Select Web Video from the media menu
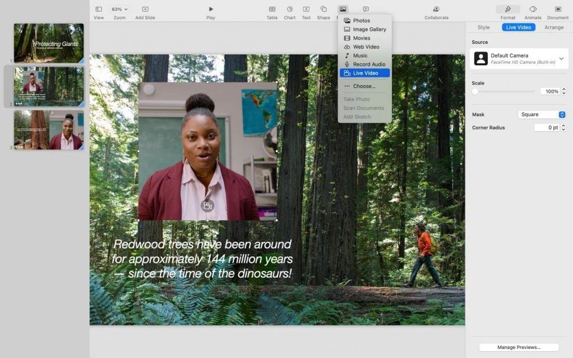573x358 pixels. coord(365,47)
